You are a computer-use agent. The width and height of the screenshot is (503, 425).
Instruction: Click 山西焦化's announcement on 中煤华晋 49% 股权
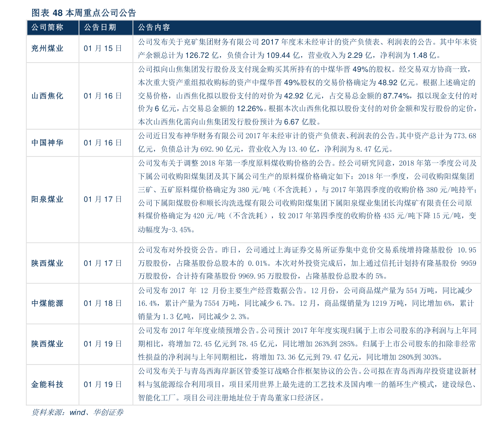pyautogui.click(x=307, y=96)
